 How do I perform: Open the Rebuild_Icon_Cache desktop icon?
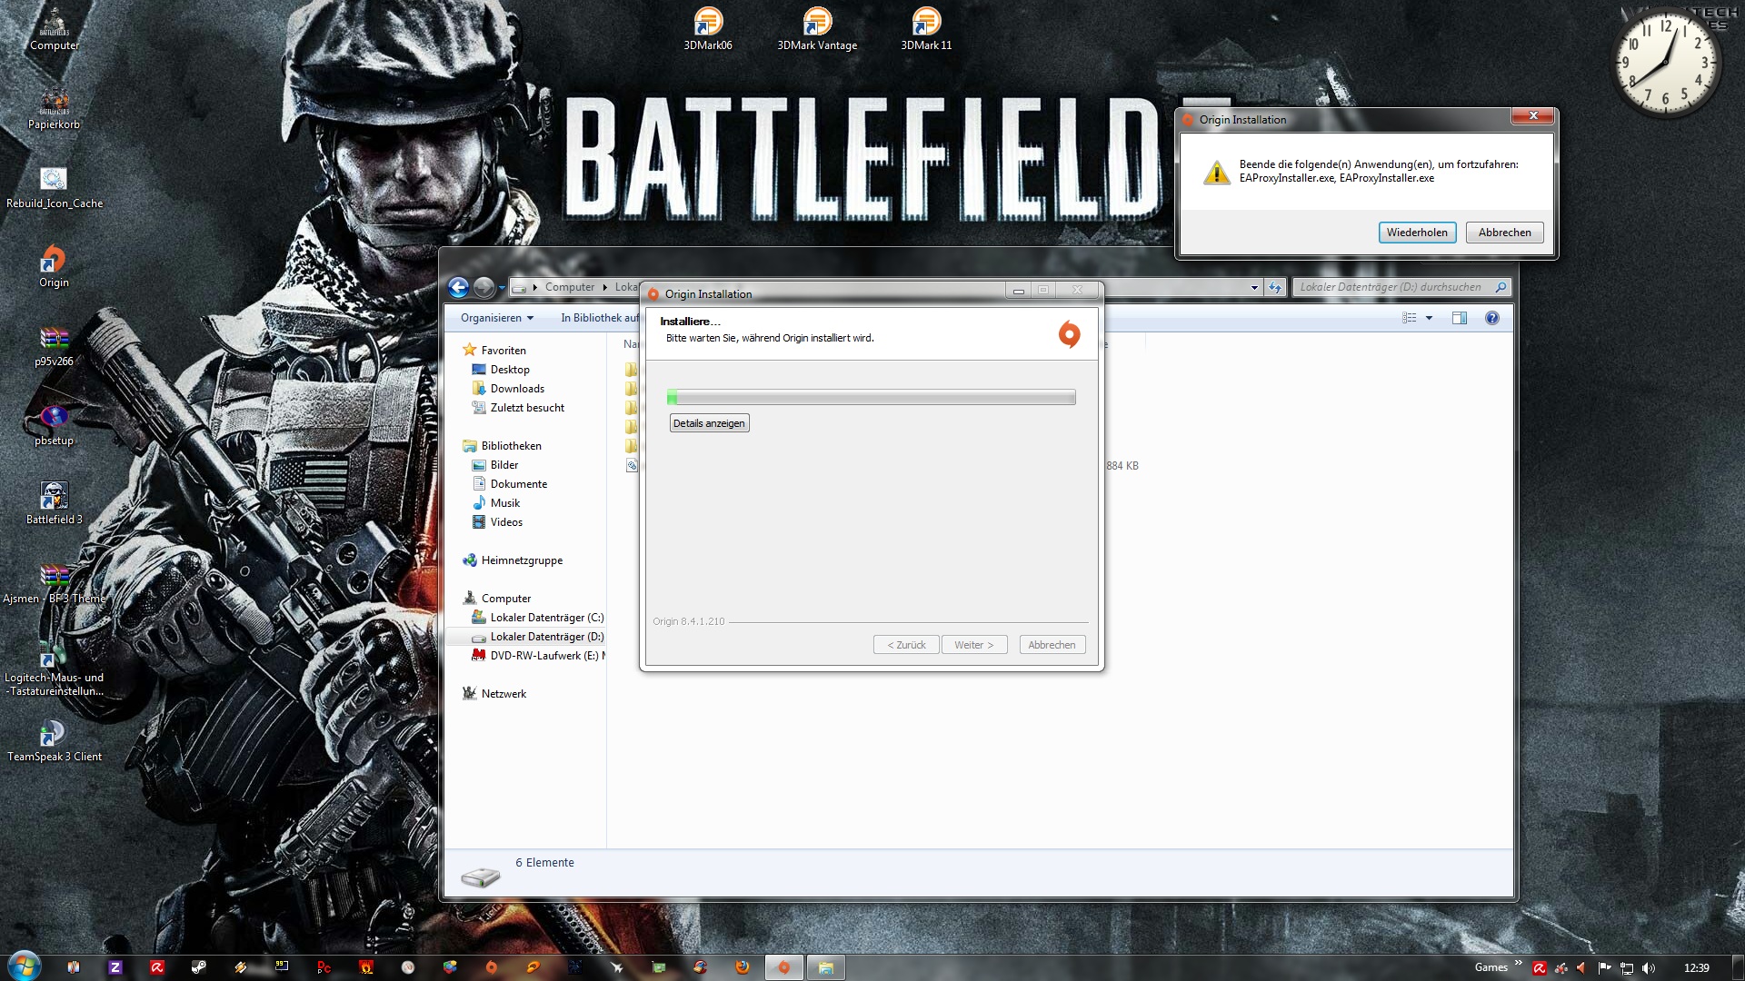pos(55,187)
